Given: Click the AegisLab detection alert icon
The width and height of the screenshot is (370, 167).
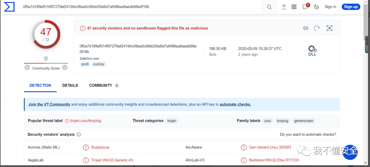Looking at the screenshot, I should pyautogui.click(x=86, y=160).
